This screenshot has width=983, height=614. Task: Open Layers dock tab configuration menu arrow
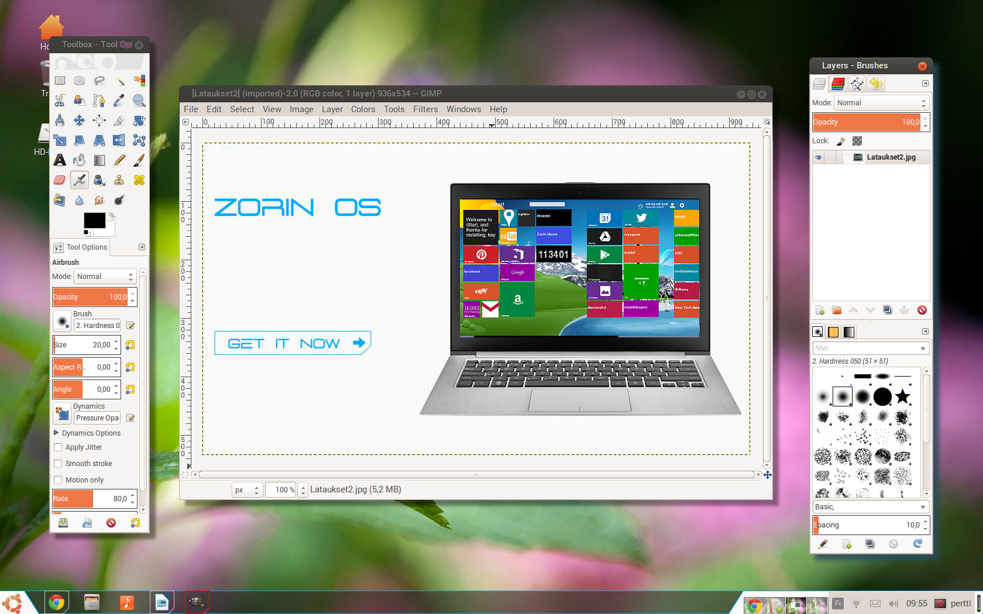coord(925,84)
